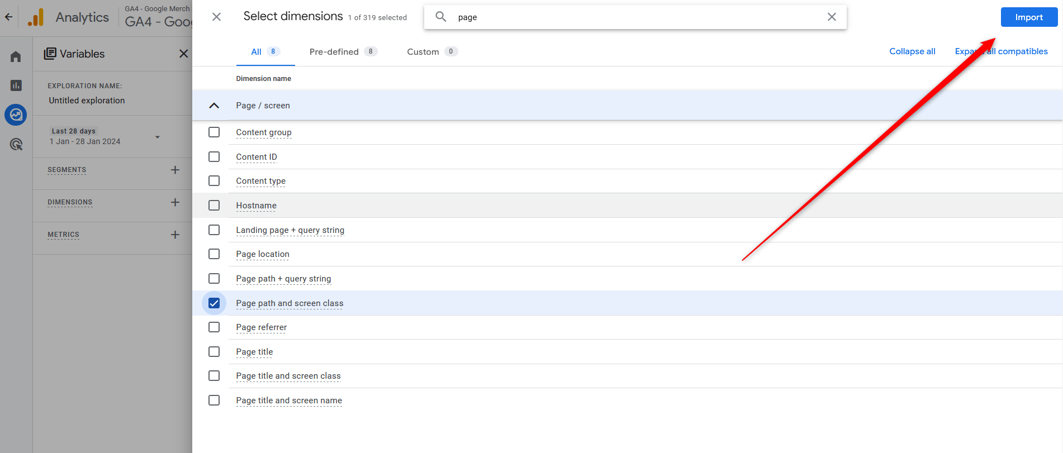This screenshot has width=1063, height=453.
Task: Clear the search field text
Action: pyautogui.click(x=832, y=17)
